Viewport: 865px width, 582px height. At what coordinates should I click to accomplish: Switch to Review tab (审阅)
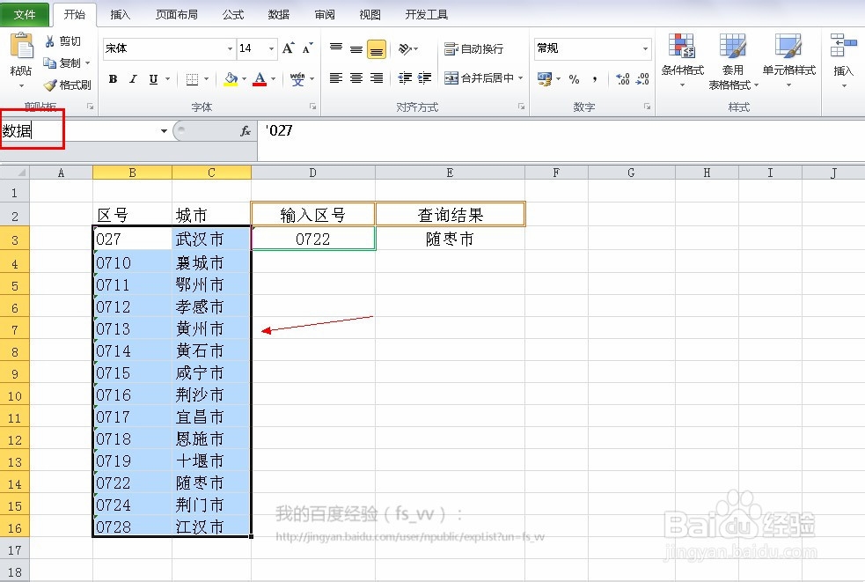pyautogui.click(x=325, y=14)
